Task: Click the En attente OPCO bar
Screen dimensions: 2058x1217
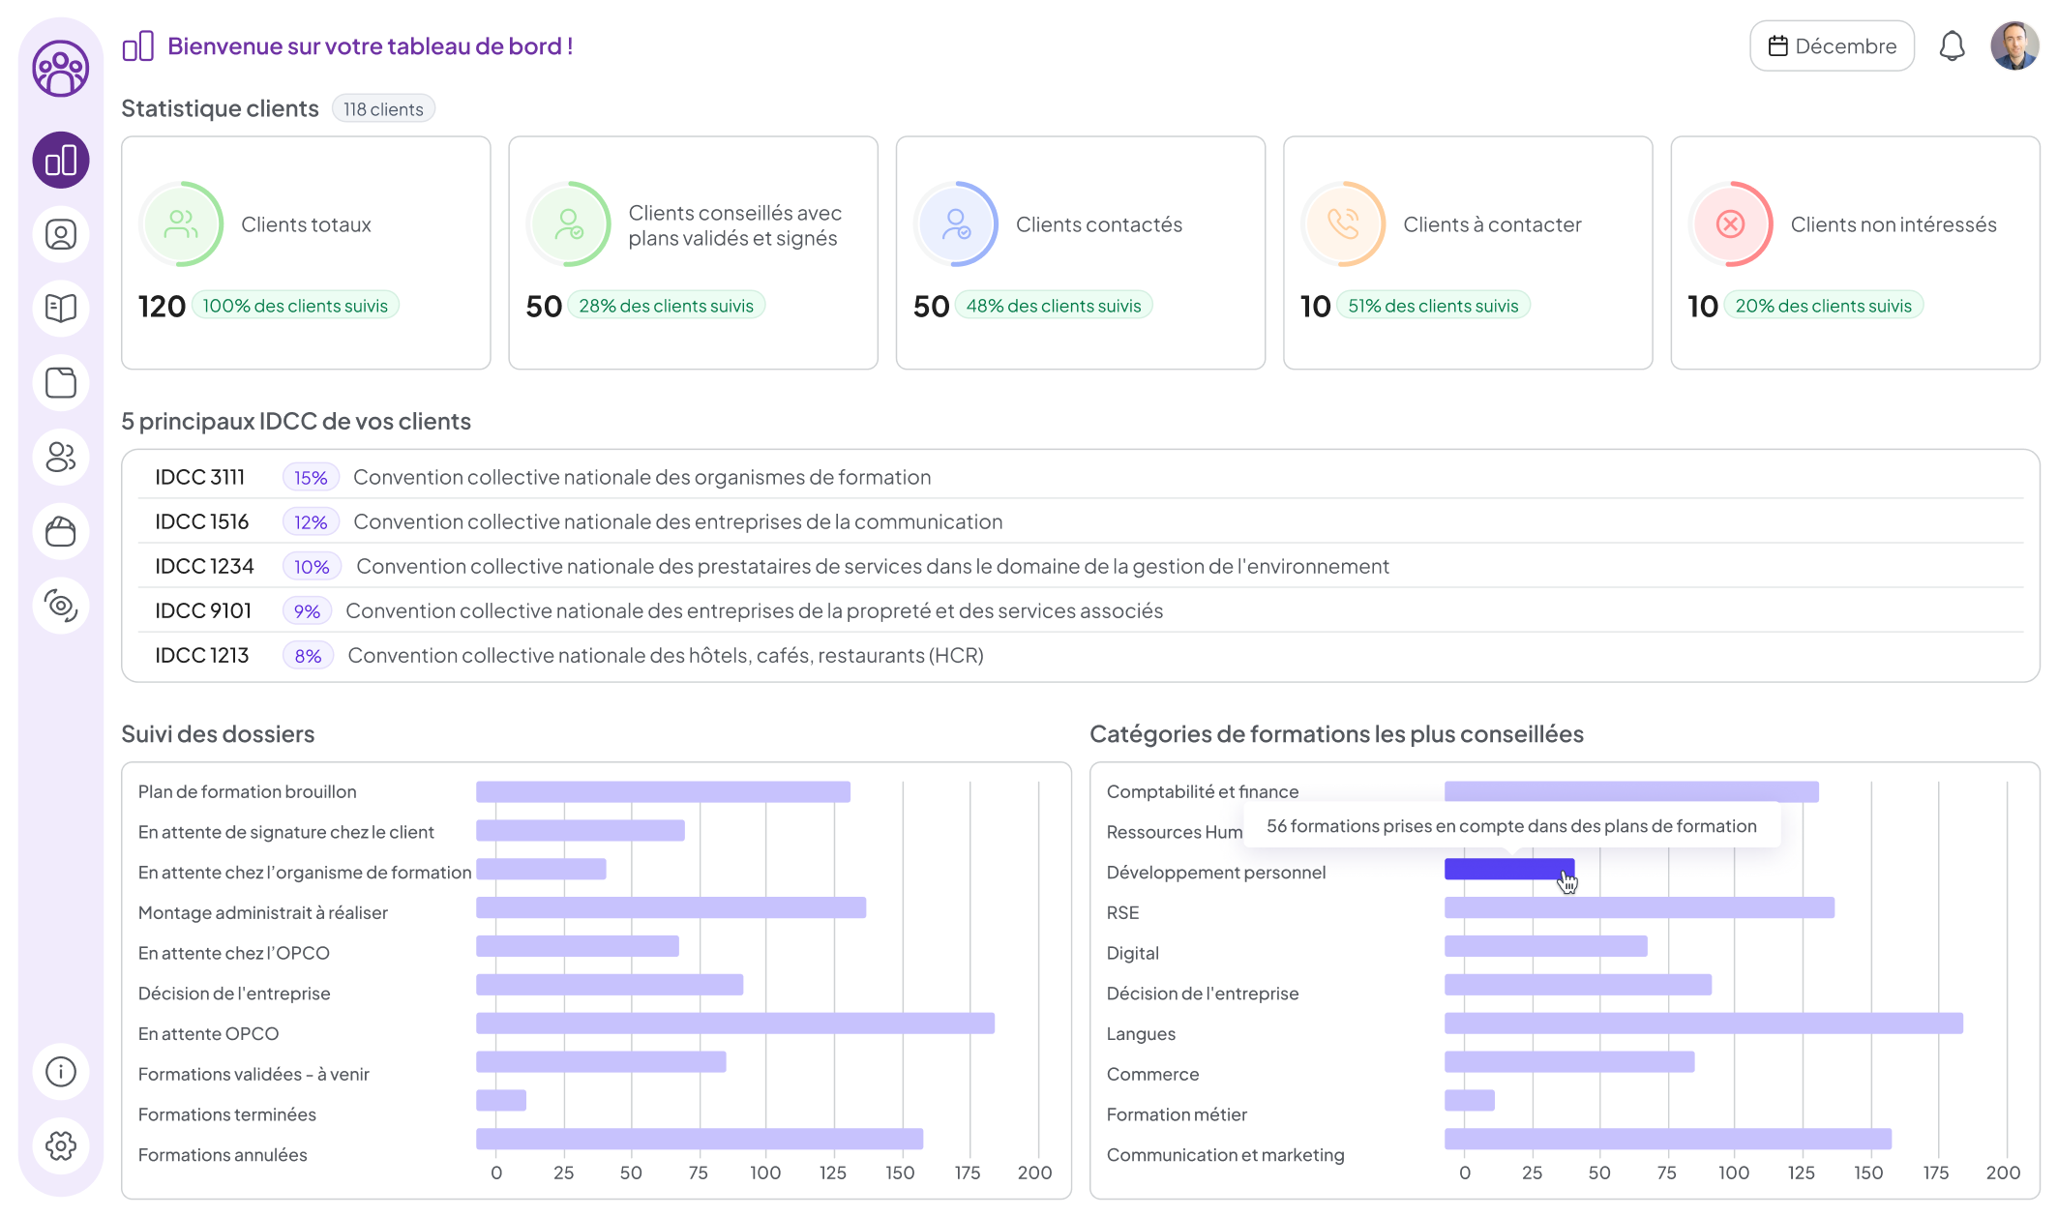Action: (x=734, y=1024)
